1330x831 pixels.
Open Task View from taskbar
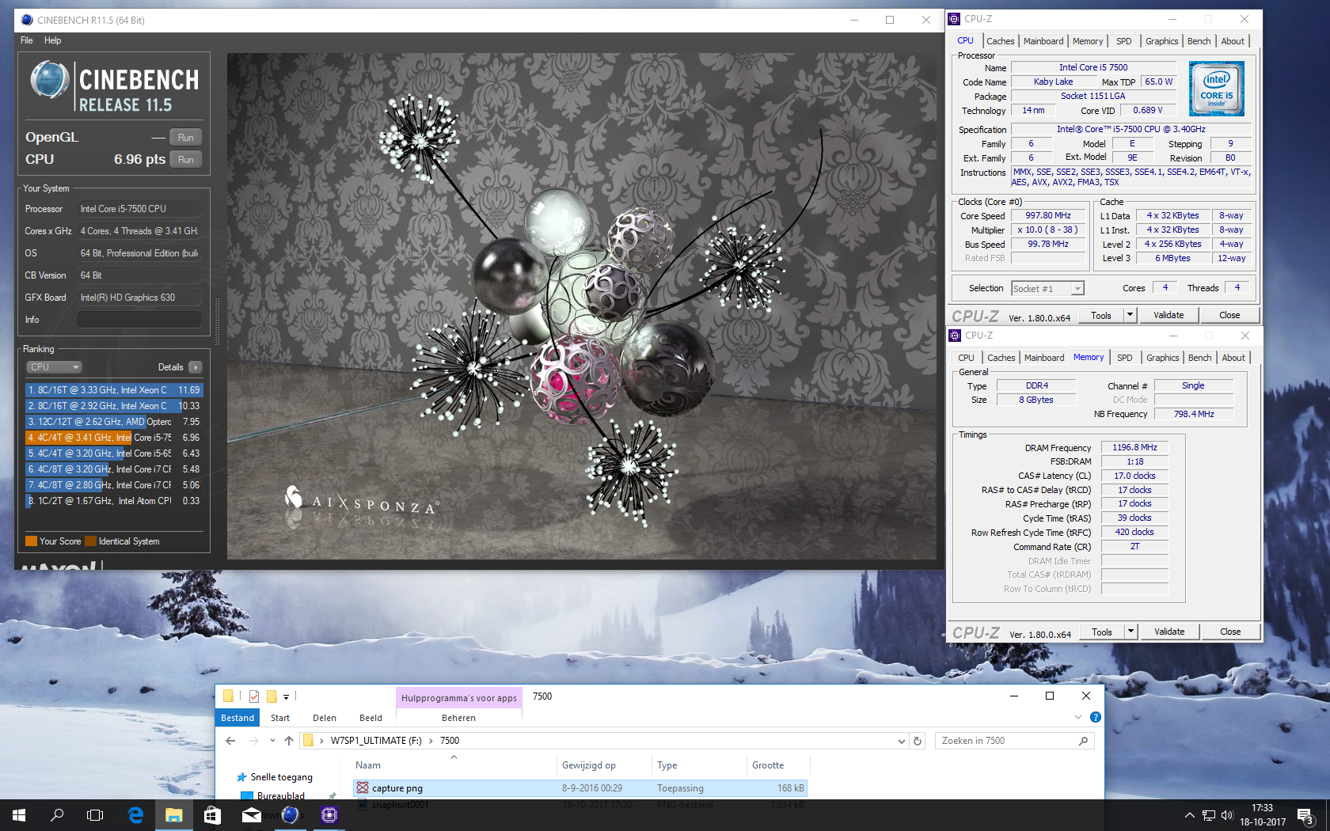point(95,815)
